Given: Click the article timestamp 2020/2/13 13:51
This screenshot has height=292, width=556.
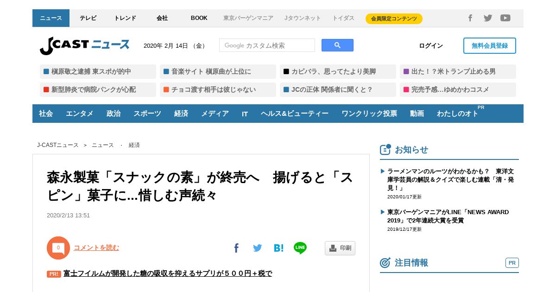Looking at the screenshot, I should click(x=68, y=216).
